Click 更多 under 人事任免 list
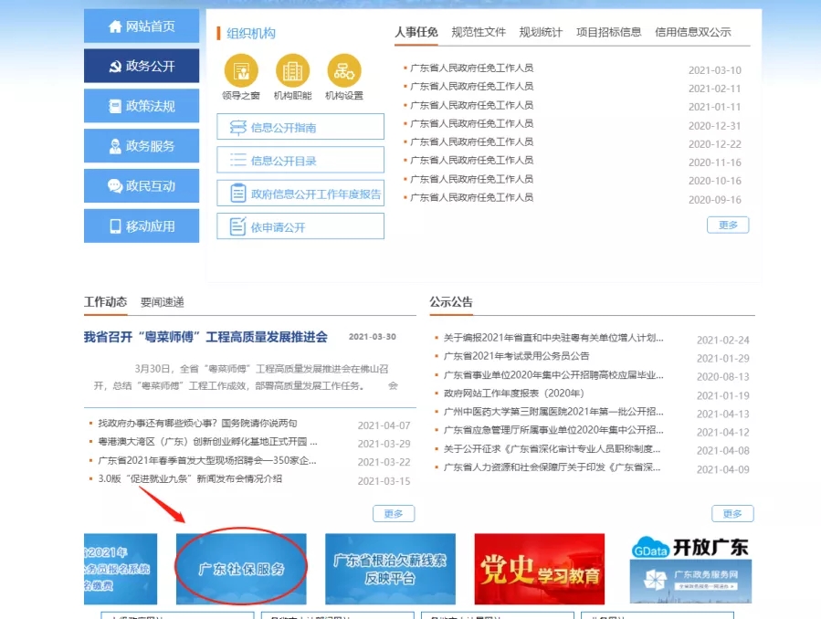Screen dimensions: 821x619 coord(728,225)
